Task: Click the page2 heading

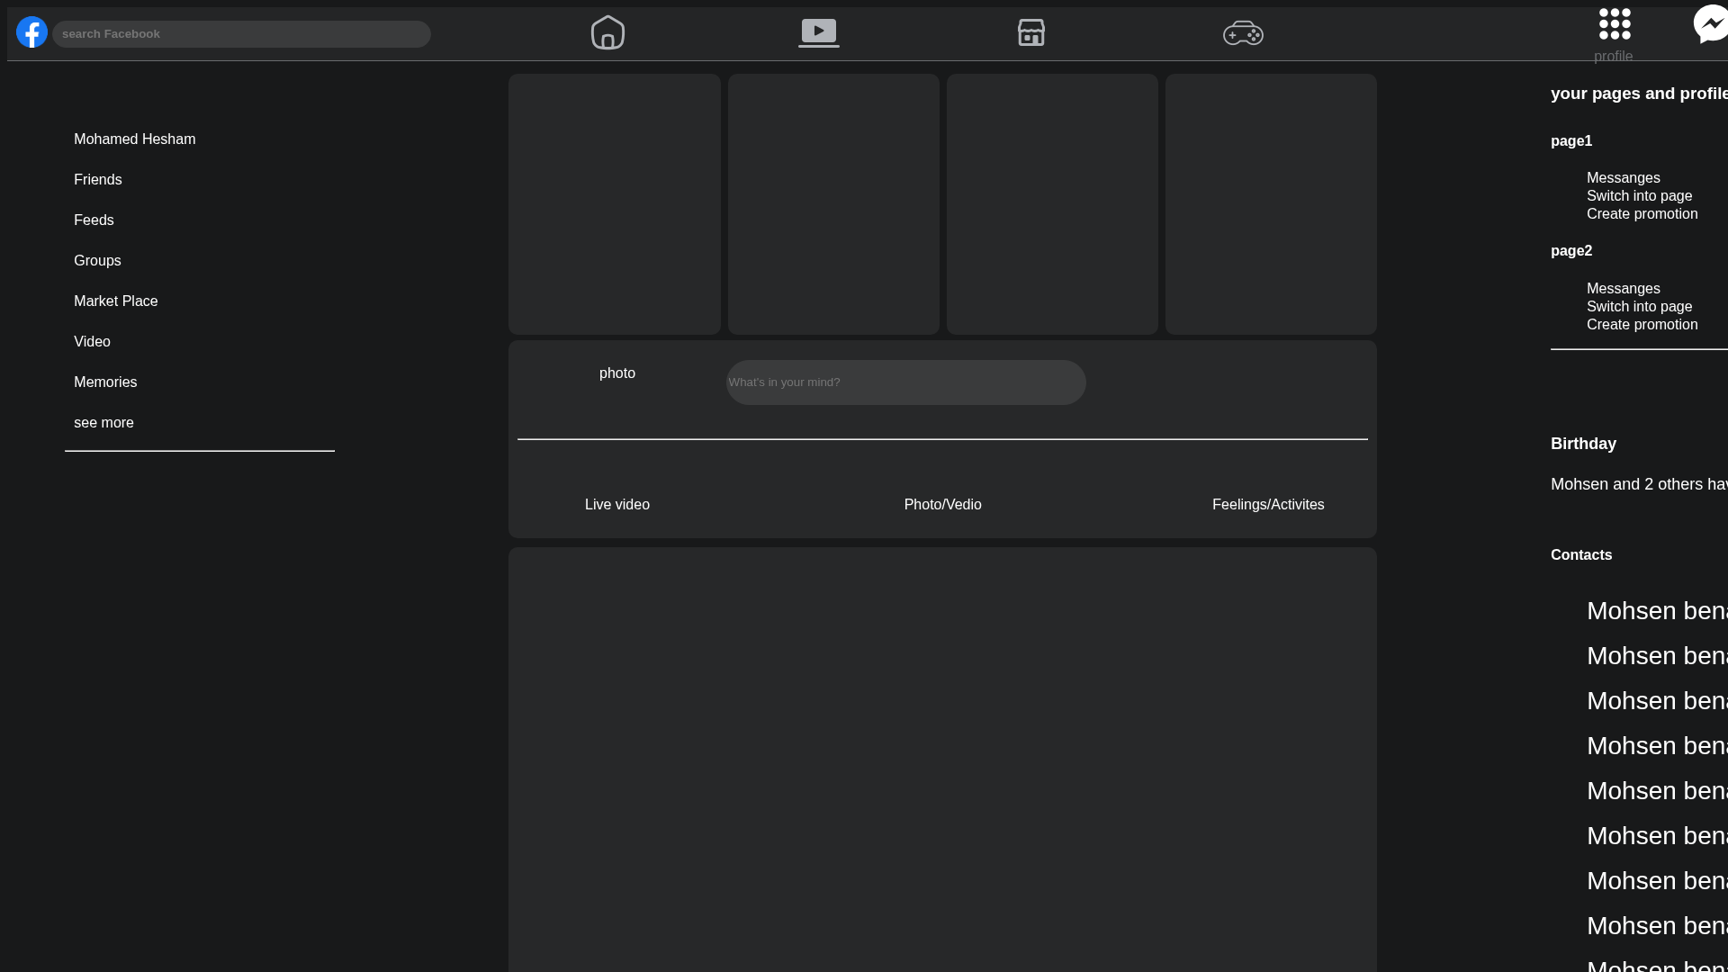Action: (x=1571, y=251)
